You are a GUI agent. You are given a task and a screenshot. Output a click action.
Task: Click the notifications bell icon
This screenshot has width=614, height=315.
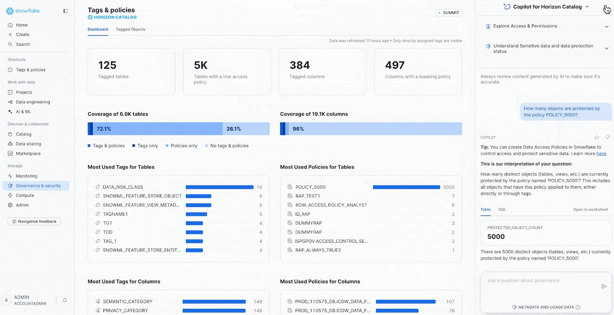(65, 300)
